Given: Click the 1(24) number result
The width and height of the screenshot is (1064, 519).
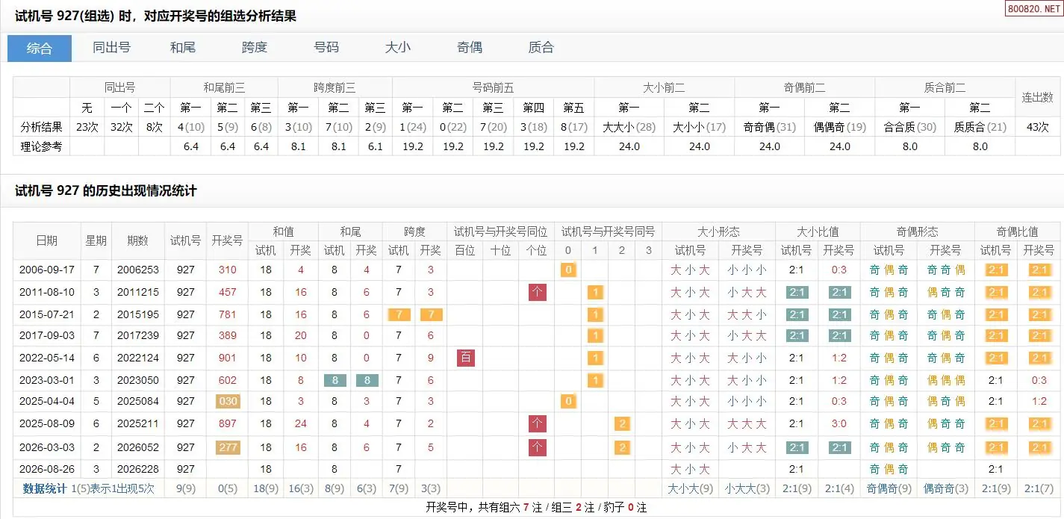Looking at the screenshot, I should tap(413, 127).
